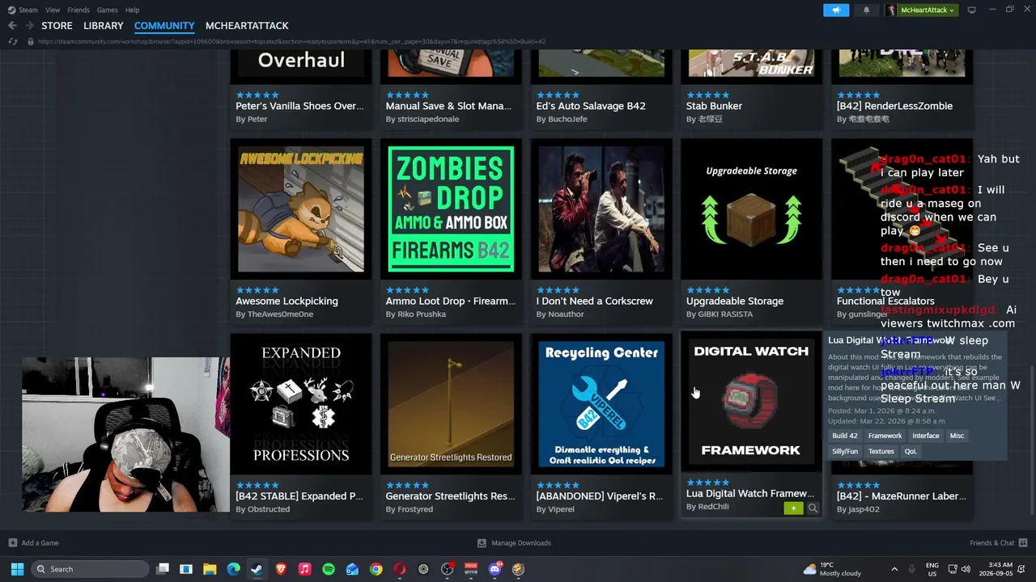
Task: Click the Add a Game plus icon
Action: point(12,543)
